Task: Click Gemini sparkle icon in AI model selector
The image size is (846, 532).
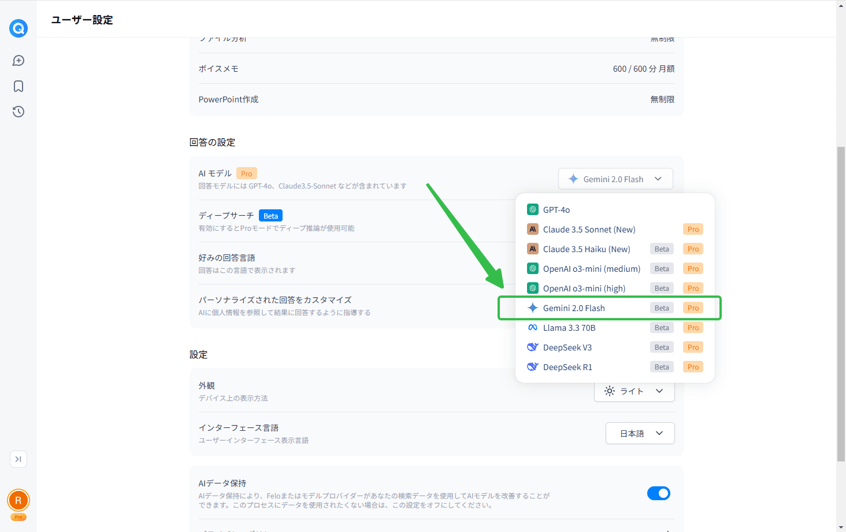Action: (x=573, y=179)
